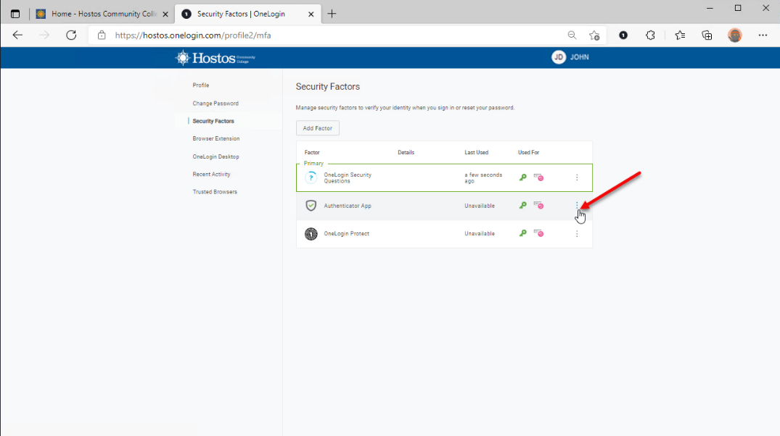
Task: Open the Extensions puzzle icon
Action: [650, 35]
